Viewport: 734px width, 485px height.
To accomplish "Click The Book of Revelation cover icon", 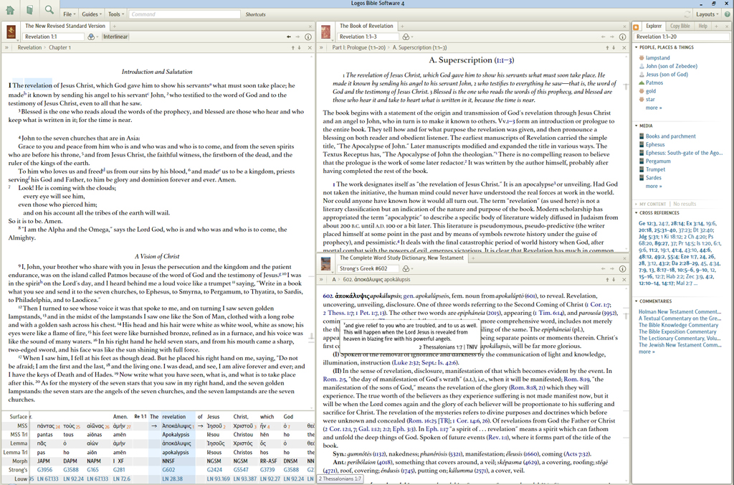I will point(326,32).
